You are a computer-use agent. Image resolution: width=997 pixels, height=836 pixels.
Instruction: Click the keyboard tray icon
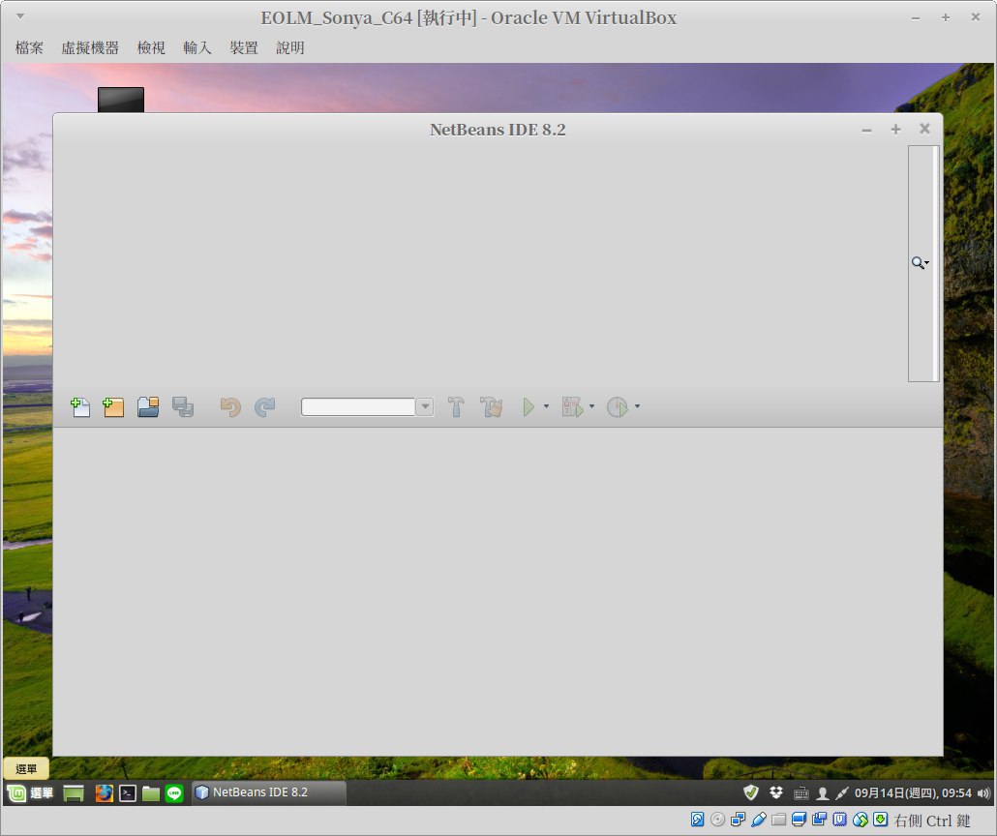coord(801,792)
